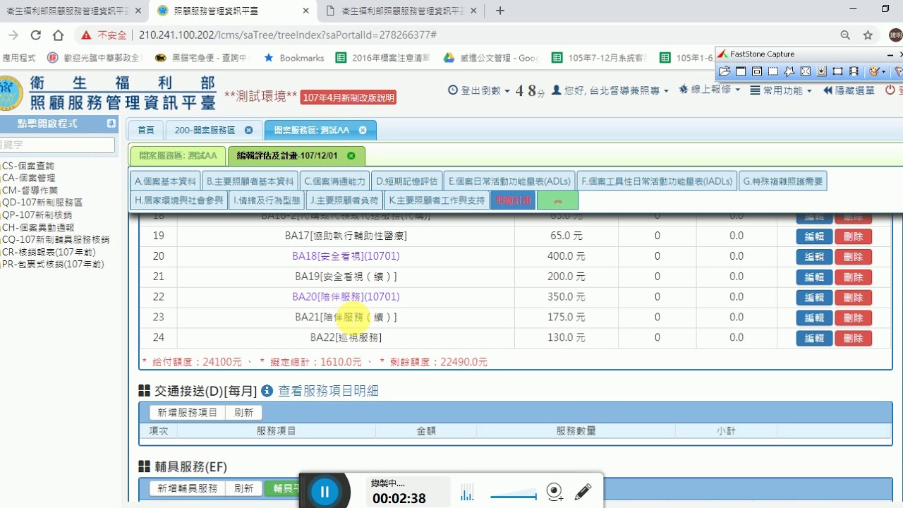Select CQ-107新制輔具服務核銷 in sidebar
903x508 pixels.
(55, 239)
